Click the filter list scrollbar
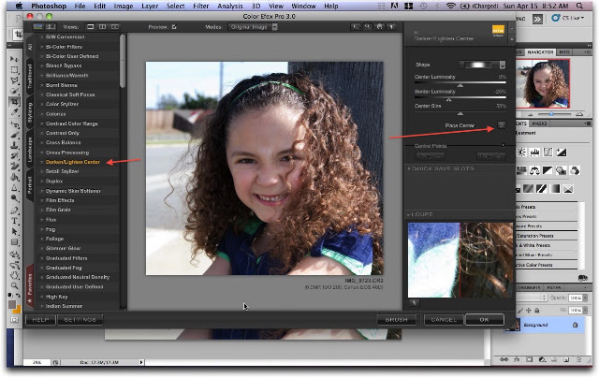Screen dimensions: 599x378 123,61
